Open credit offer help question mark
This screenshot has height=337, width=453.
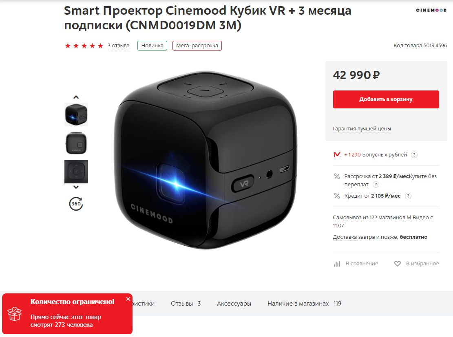[x=408, y=196]
